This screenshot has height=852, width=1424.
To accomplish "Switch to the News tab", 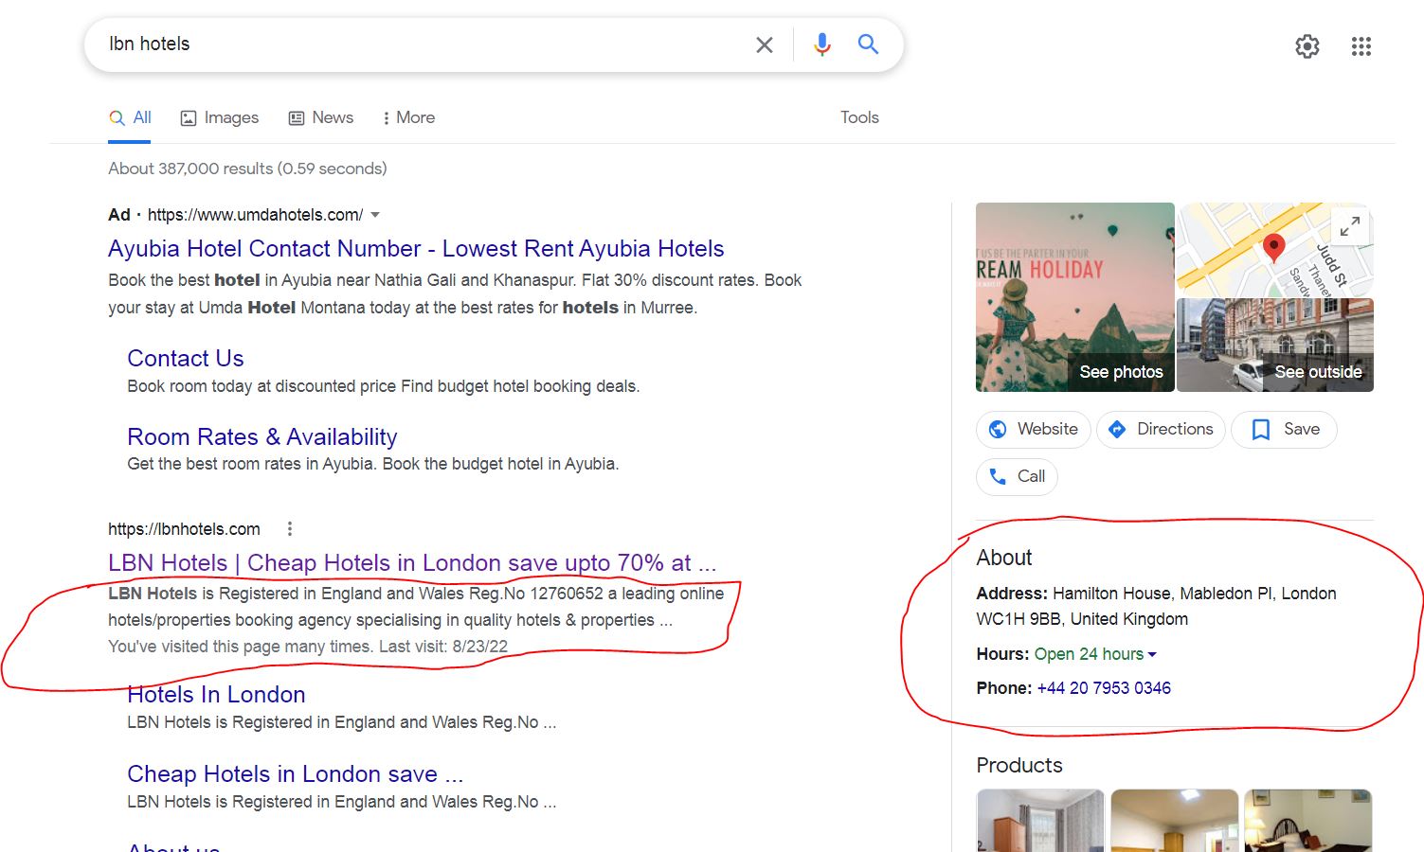I will [x=321, y=117].
